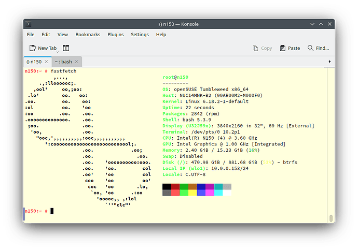358x250 pixels.
Task: Click the Copy toolbar button
Action: (x=262, y=48)
